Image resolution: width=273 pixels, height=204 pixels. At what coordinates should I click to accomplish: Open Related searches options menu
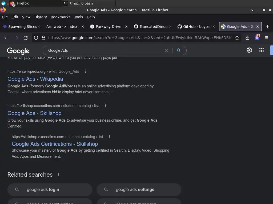coord(59,175)
